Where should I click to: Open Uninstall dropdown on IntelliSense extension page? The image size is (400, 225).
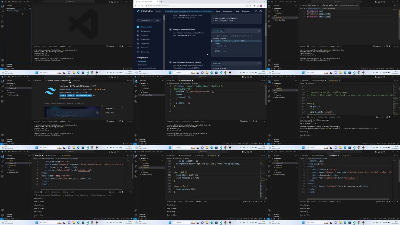pos(74,95)
